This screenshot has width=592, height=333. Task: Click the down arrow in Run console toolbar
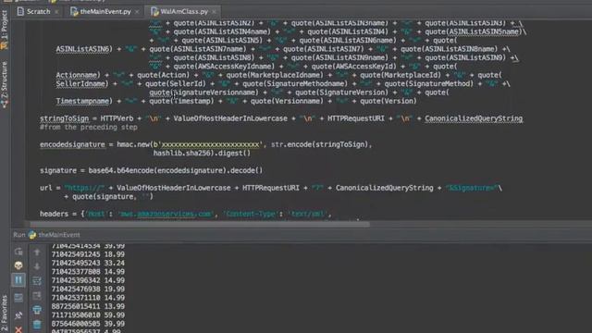pyautogui.click(x=37, y=266)
